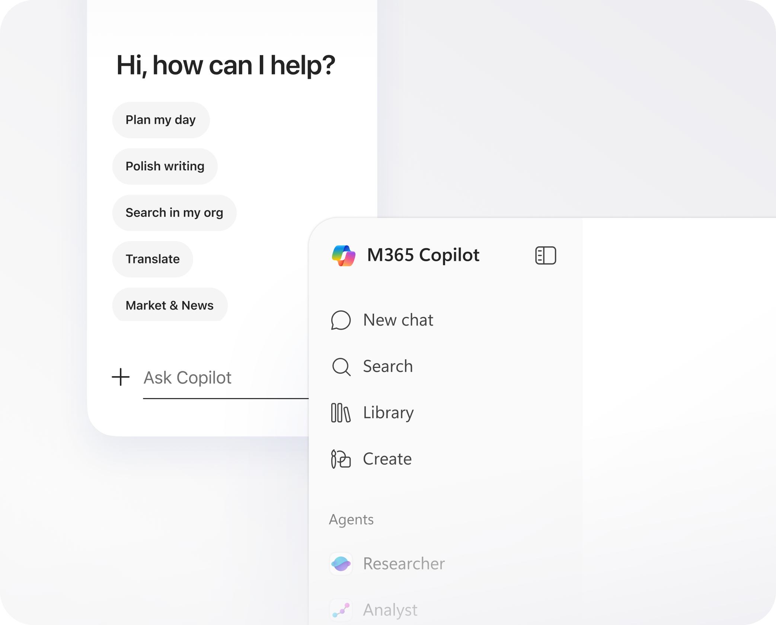The height and width of the screenshot is (625, 776).
Task: Click the M365 Copilot logo icon
Action: coord(344,256)
